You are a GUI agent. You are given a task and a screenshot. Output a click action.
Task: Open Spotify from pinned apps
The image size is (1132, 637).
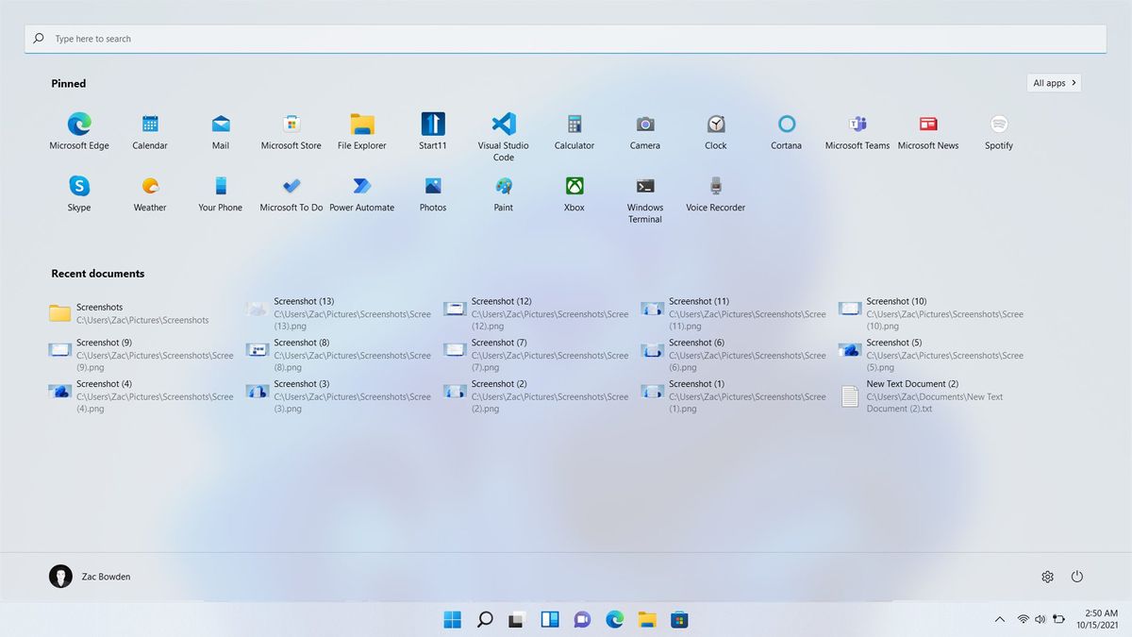998,126
